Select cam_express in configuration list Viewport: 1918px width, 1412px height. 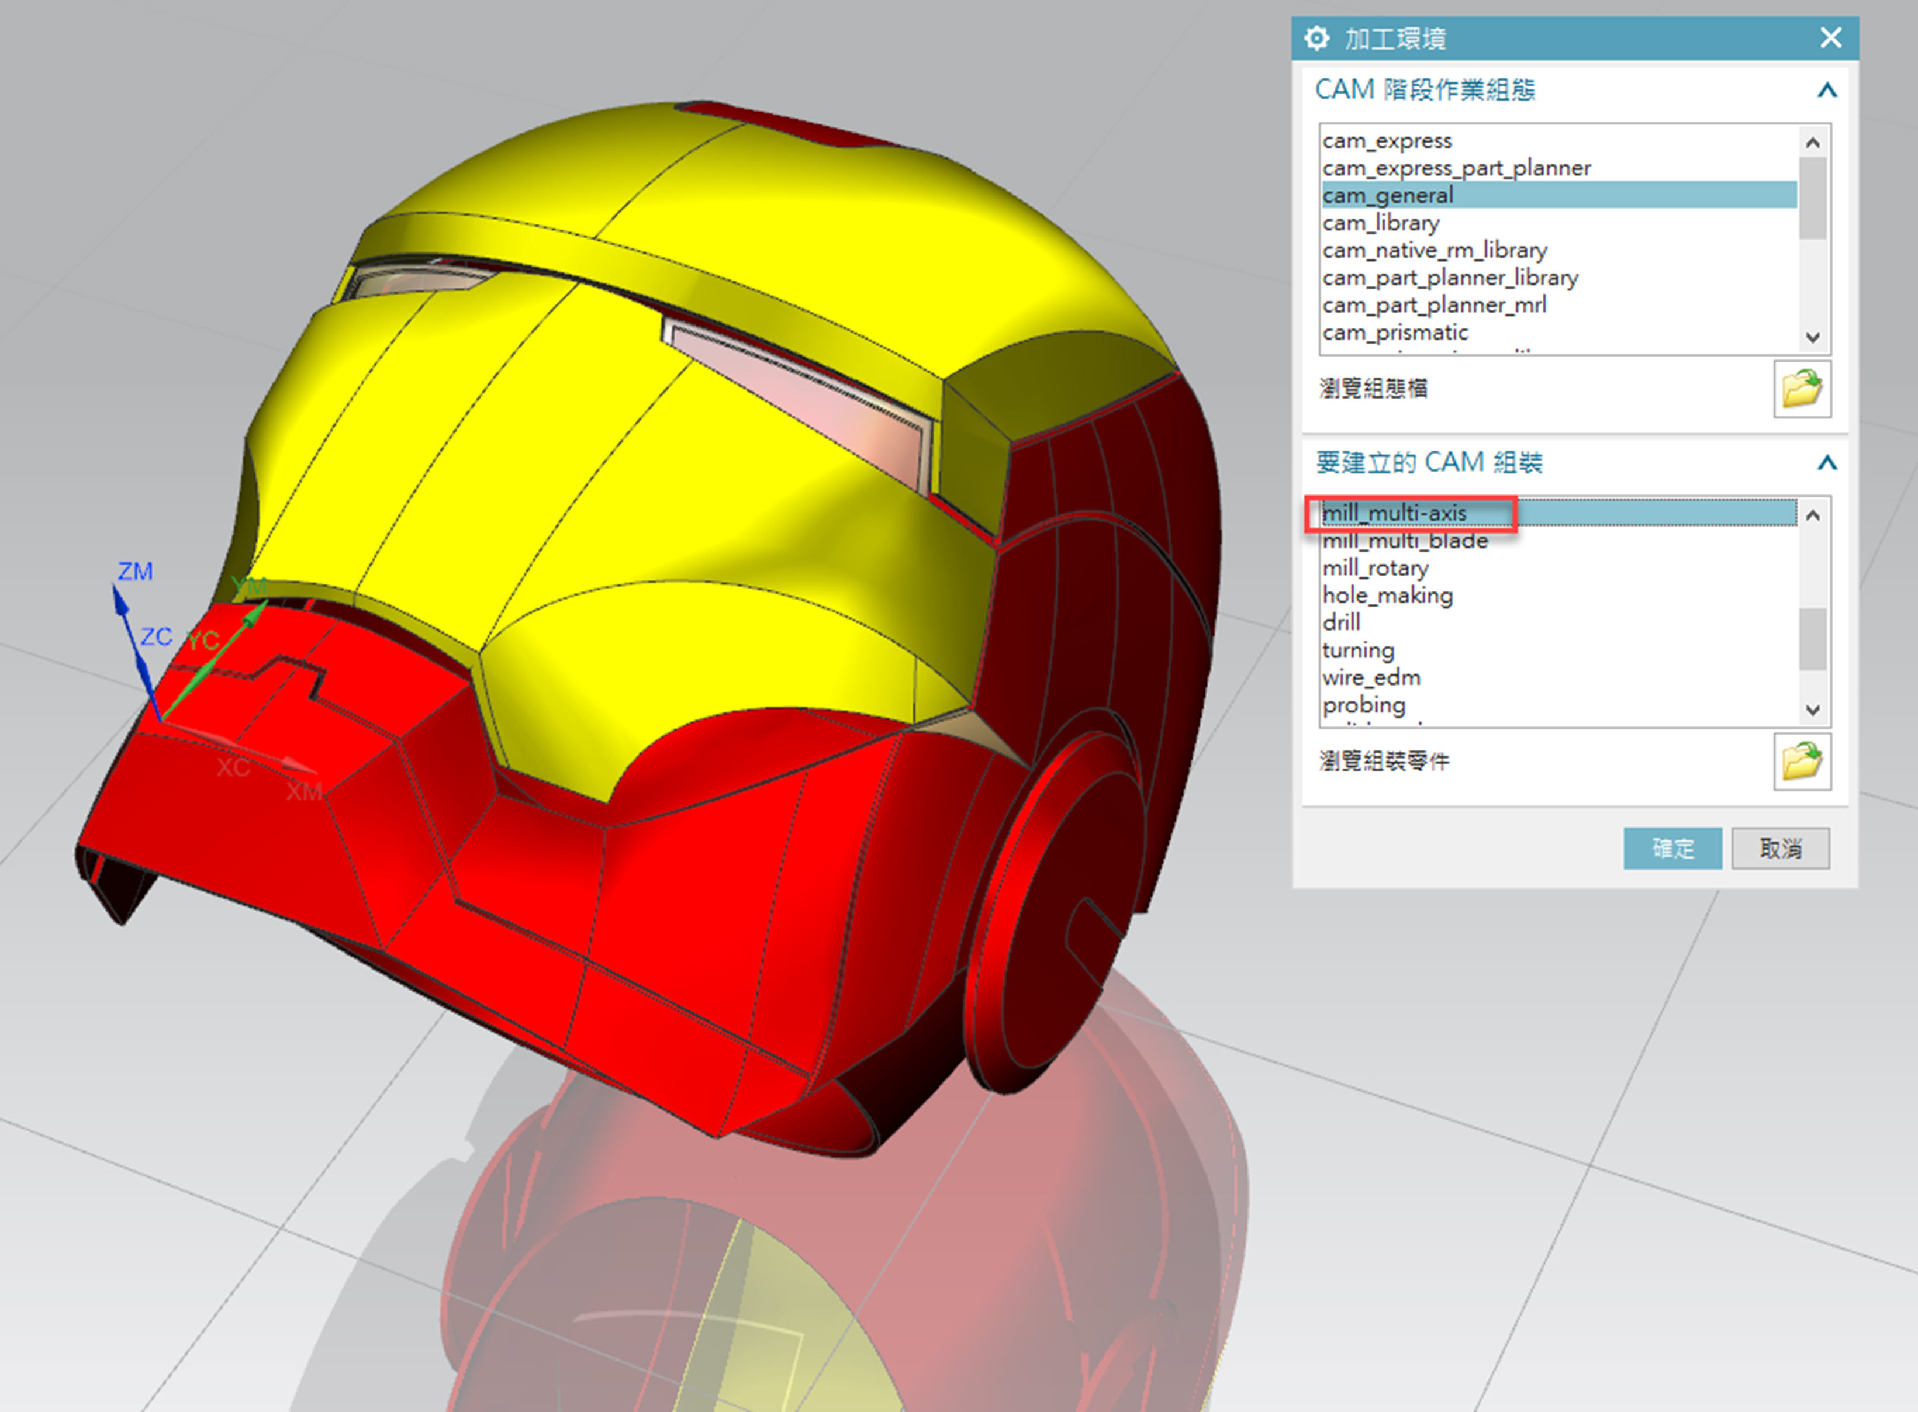point(1559,140)
